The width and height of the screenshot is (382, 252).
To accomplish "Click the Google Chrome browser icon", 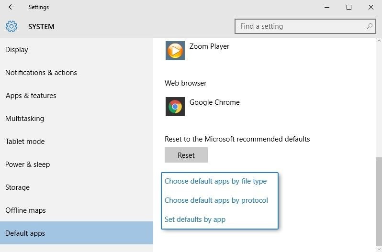I will pos(175,106).
